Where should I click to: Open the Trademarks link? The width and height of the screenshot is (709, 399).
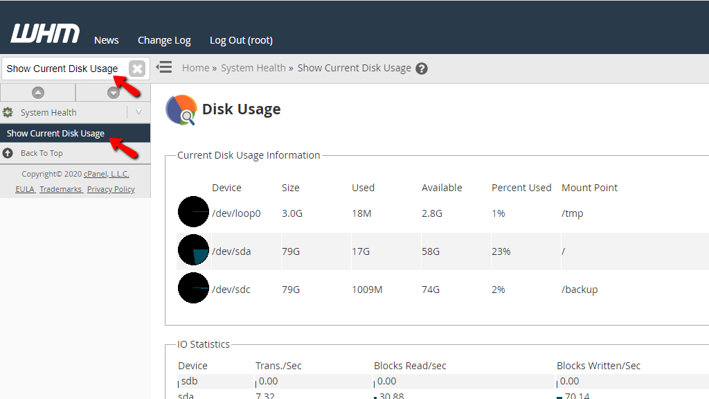pos(61,189)
